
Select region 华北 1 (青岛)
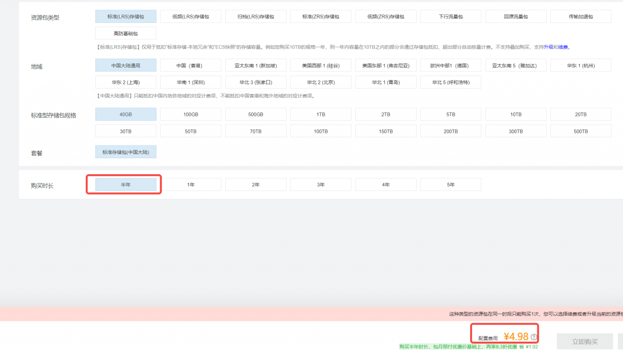[386, 82]
